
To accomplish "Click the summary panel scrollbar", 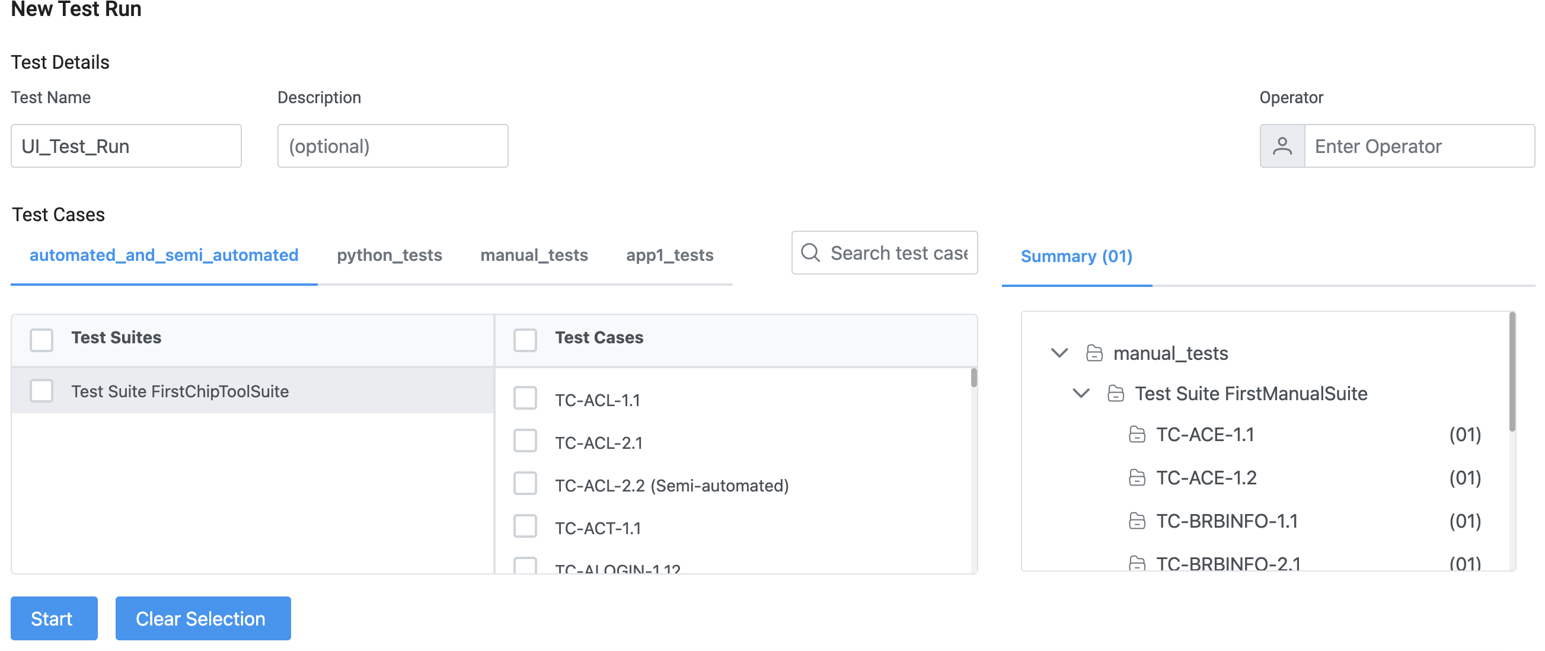I will pos(1512,372).
